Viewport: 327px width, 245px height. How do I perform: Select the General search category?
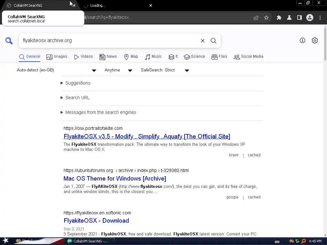point(29,57)
